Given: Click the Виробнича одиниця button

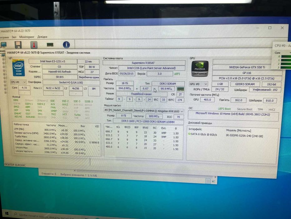Looking at the screenshot, I should pyautogui.click(x=89, y=77).
